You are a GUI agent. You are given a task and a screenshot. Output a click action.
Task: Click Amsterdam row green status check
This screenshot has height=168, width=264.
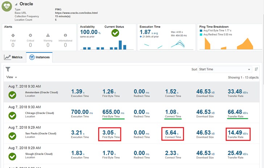pos(12,94)
